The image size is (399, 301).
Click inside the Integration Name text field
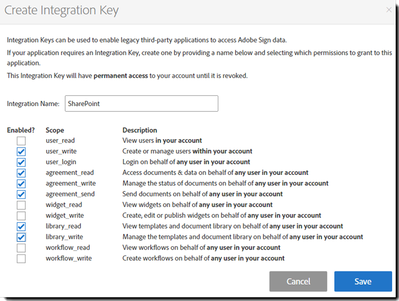[141, 103]
